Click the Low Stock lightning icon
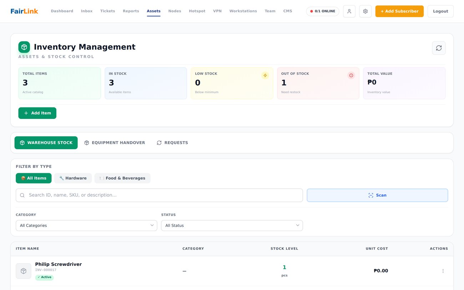 coord(265,75)
